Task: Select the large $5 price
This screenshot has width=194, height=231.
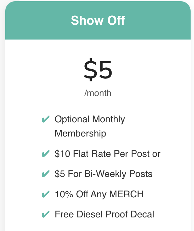Action: coord(98,70)
